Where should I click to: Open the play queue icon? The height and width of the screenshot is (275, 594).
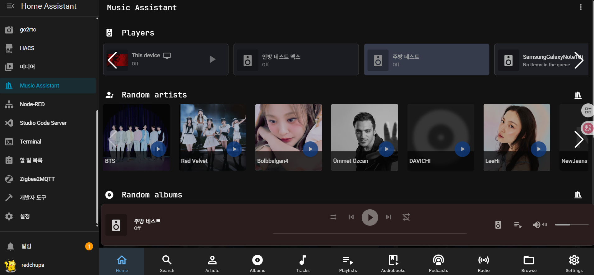coord(518,225)
